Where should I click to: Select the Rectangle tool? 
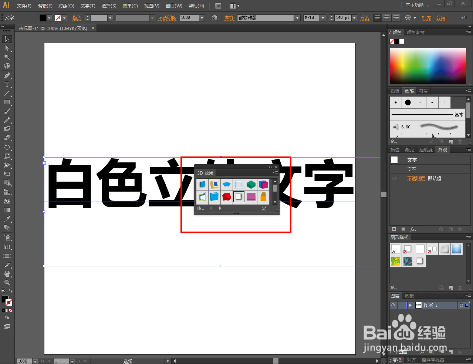click(x=7, y=102)
